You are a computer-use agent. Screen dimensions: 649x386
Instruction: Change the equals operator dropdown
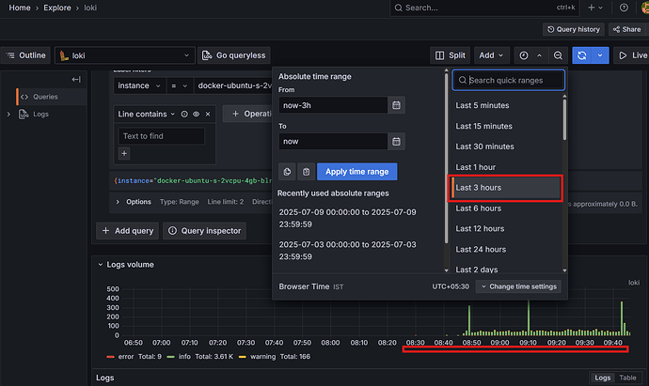click(180, 85)
